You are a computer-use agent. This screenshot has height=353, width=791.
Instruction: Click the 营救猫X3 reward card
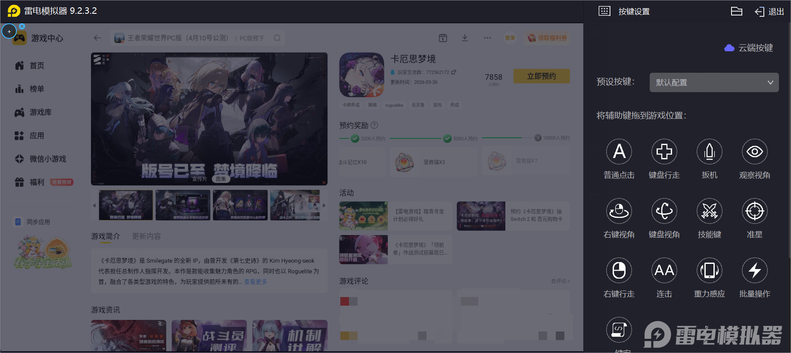(434, 162)
